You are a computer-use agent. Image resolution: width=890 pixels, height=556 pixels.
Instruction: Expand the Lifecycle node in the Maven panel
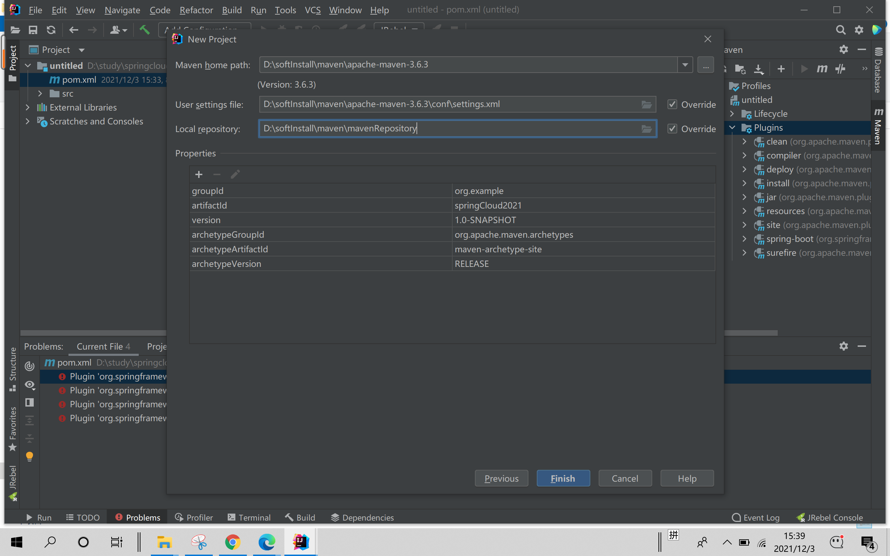click(x=732, y=114)
